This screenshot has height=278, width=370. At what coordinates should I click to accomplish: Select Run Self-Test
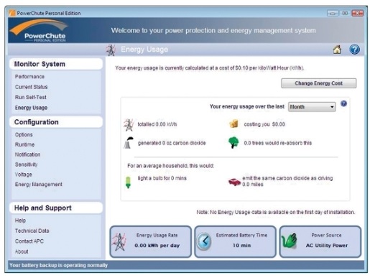click(31, 97)
